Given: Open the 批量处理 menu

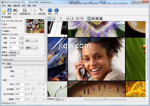Looking at the screenshot, I should [16, 5].
